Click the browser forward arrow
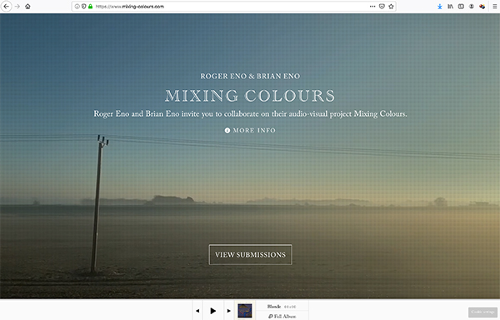This screenshot has height=320, width=500. click(17, 7)
